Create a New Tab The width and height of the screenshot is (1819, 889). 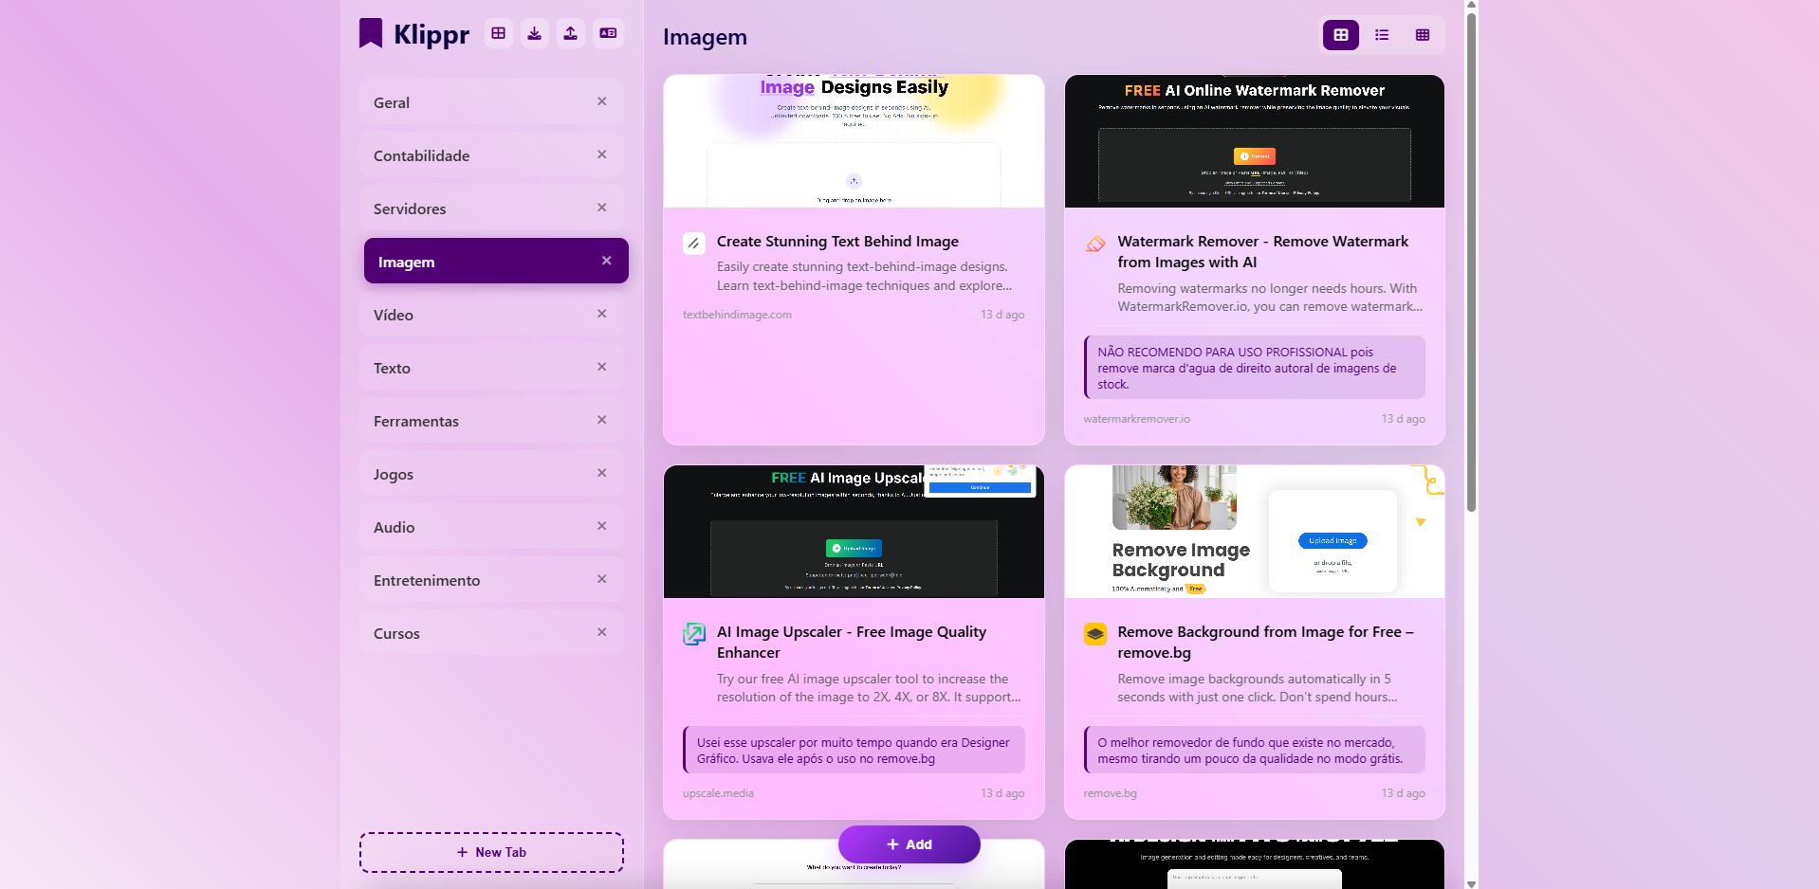click(x=491, y=852)
